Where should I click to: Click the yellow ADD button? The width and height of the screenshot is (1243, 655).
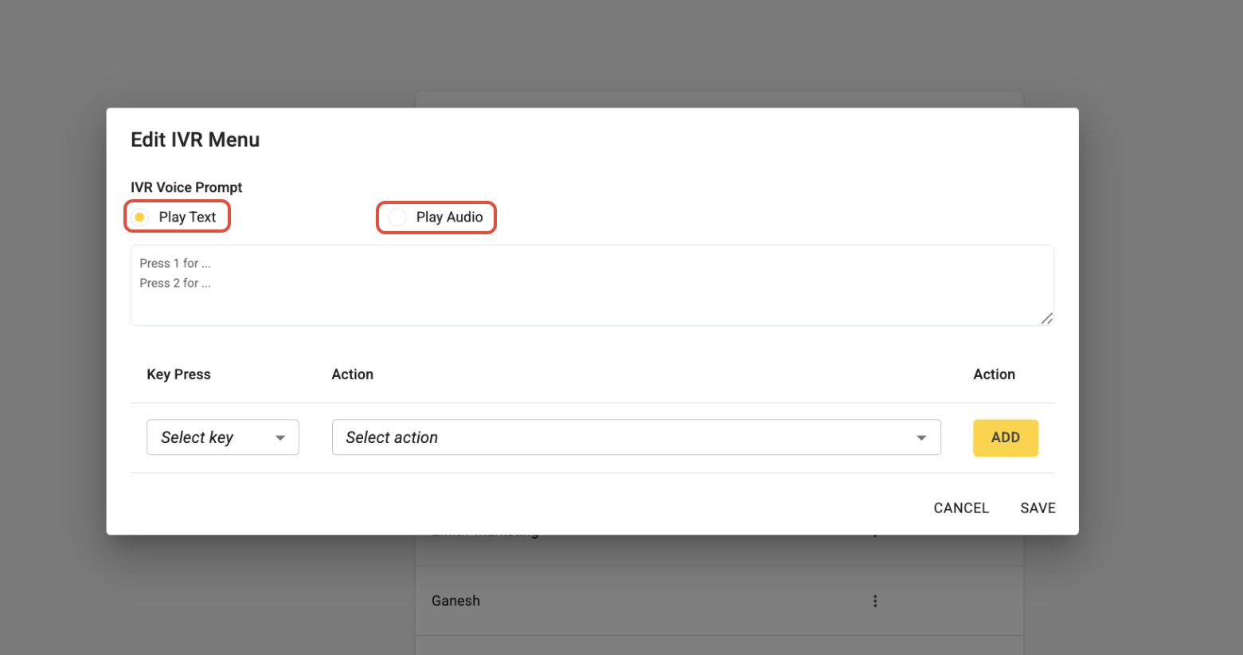pyautogui.click(x=1006, y=437)
